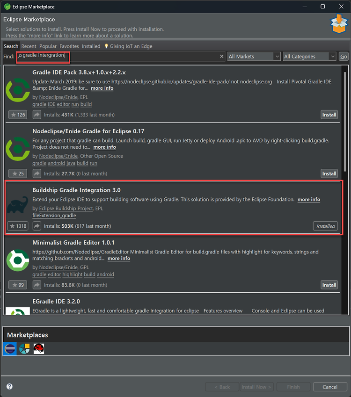Install Minimalist Gradle Editor
The image size is (351, 397).
point(329,285)
